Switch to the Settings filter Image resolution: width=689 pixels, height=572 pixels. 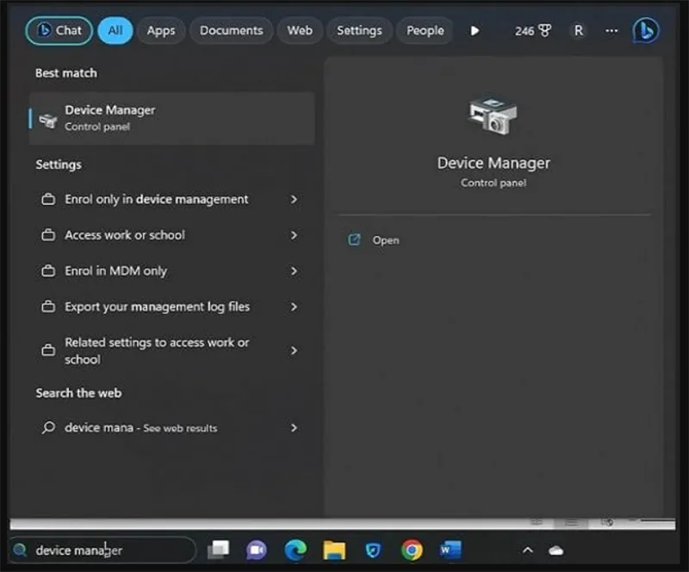pos(359,30)
